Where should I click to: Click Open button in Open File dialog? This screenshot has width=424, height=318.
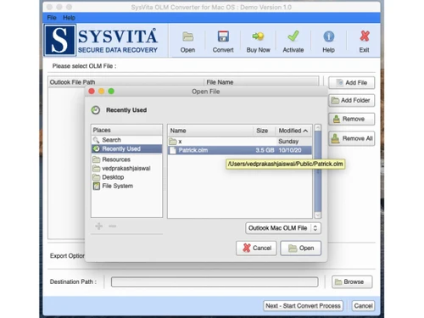click(x=301, y=248)
